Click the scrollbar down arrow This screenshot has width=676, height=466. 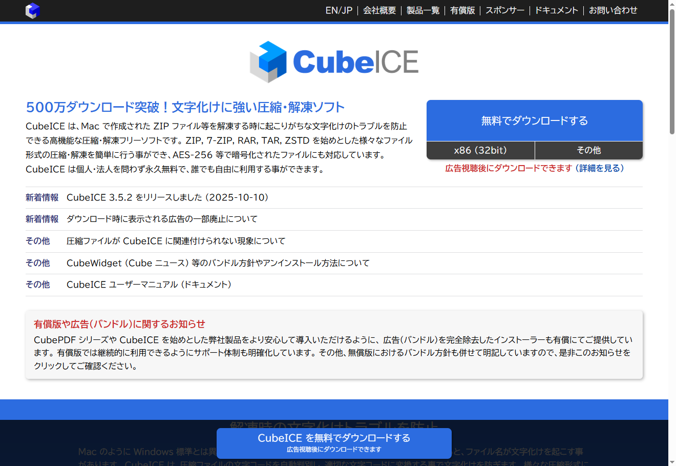tap(672, 462)
